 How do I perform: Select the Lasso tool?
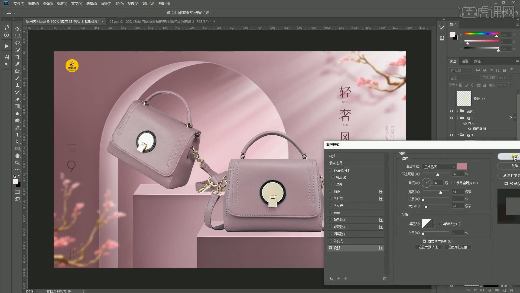click(17, 43)
